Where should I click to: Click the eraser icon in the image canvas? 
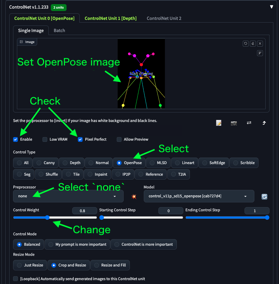(253, 43)
